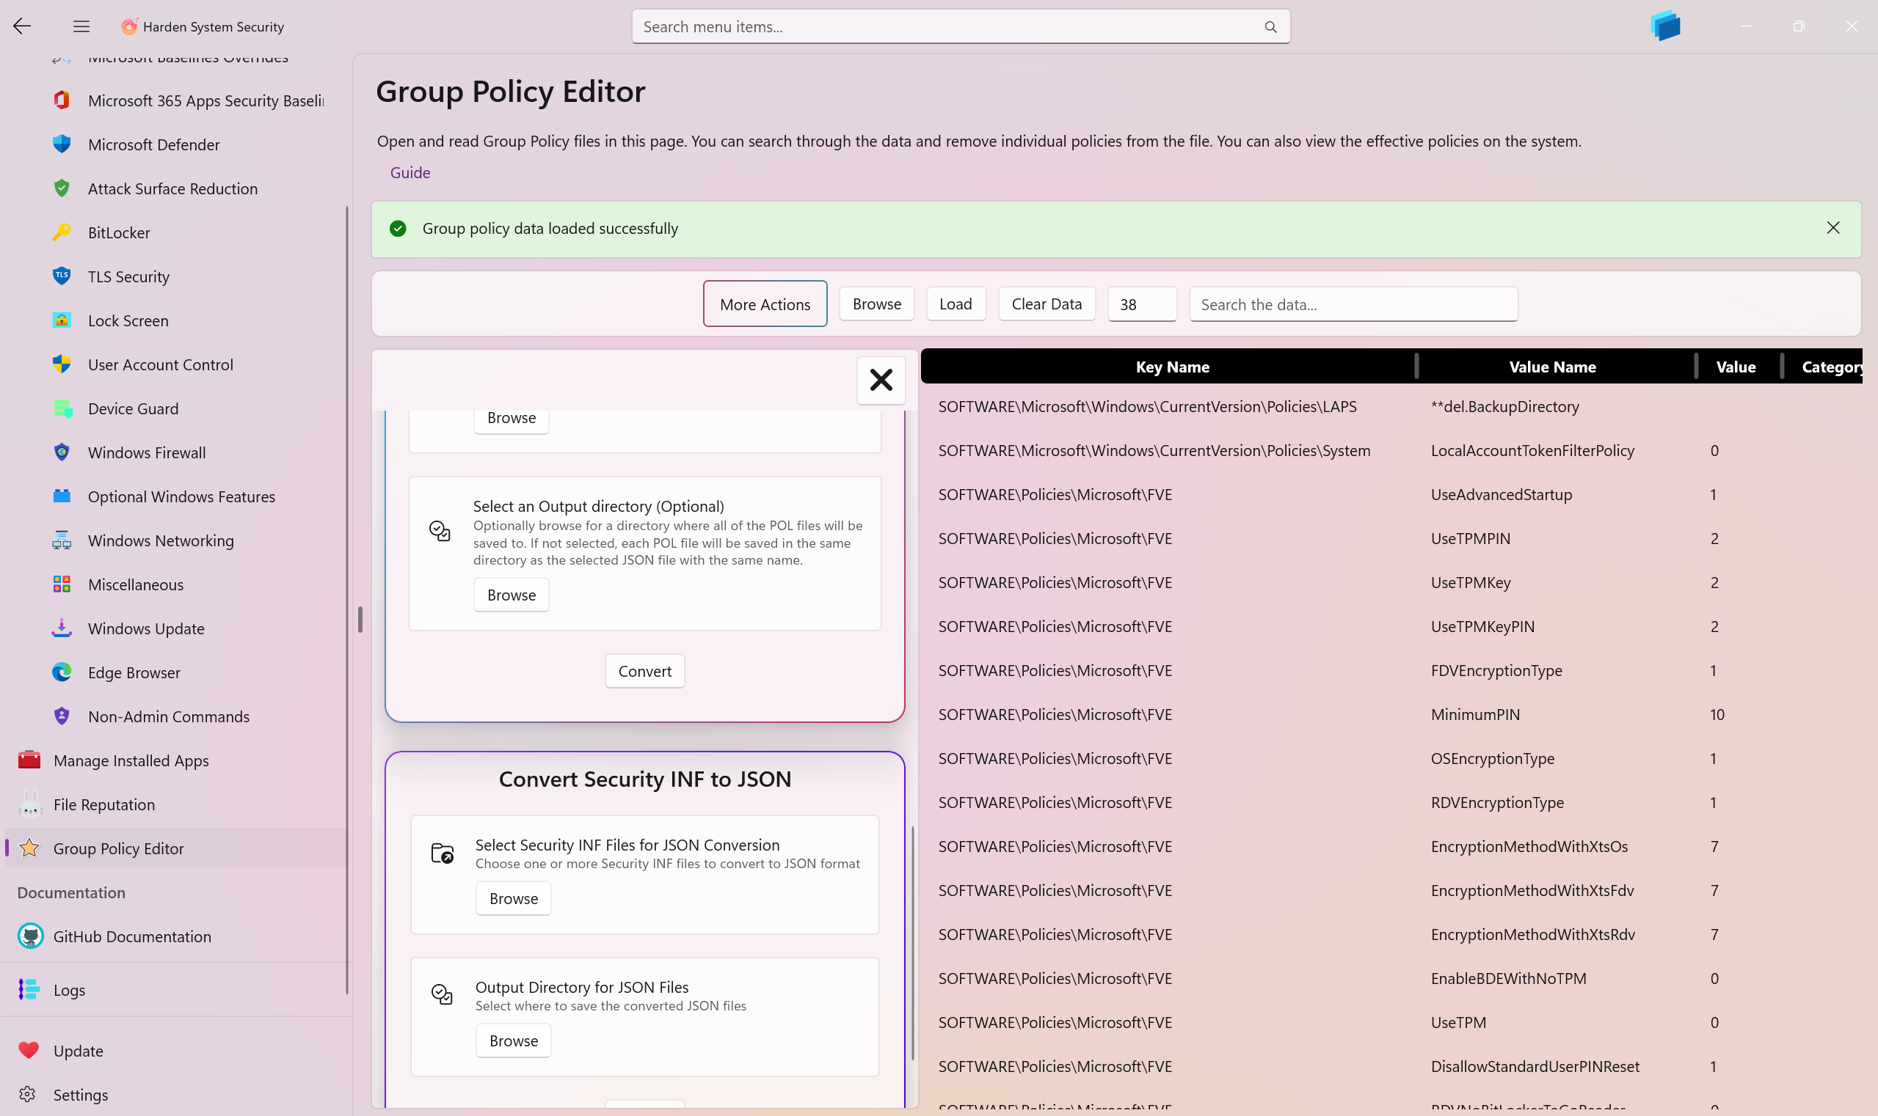Image resolution: width=1878 pixels, height=1116 pixels.
Task: Select the BitLocker key icon
Action: pyautogui.click(x=62, y=232)
